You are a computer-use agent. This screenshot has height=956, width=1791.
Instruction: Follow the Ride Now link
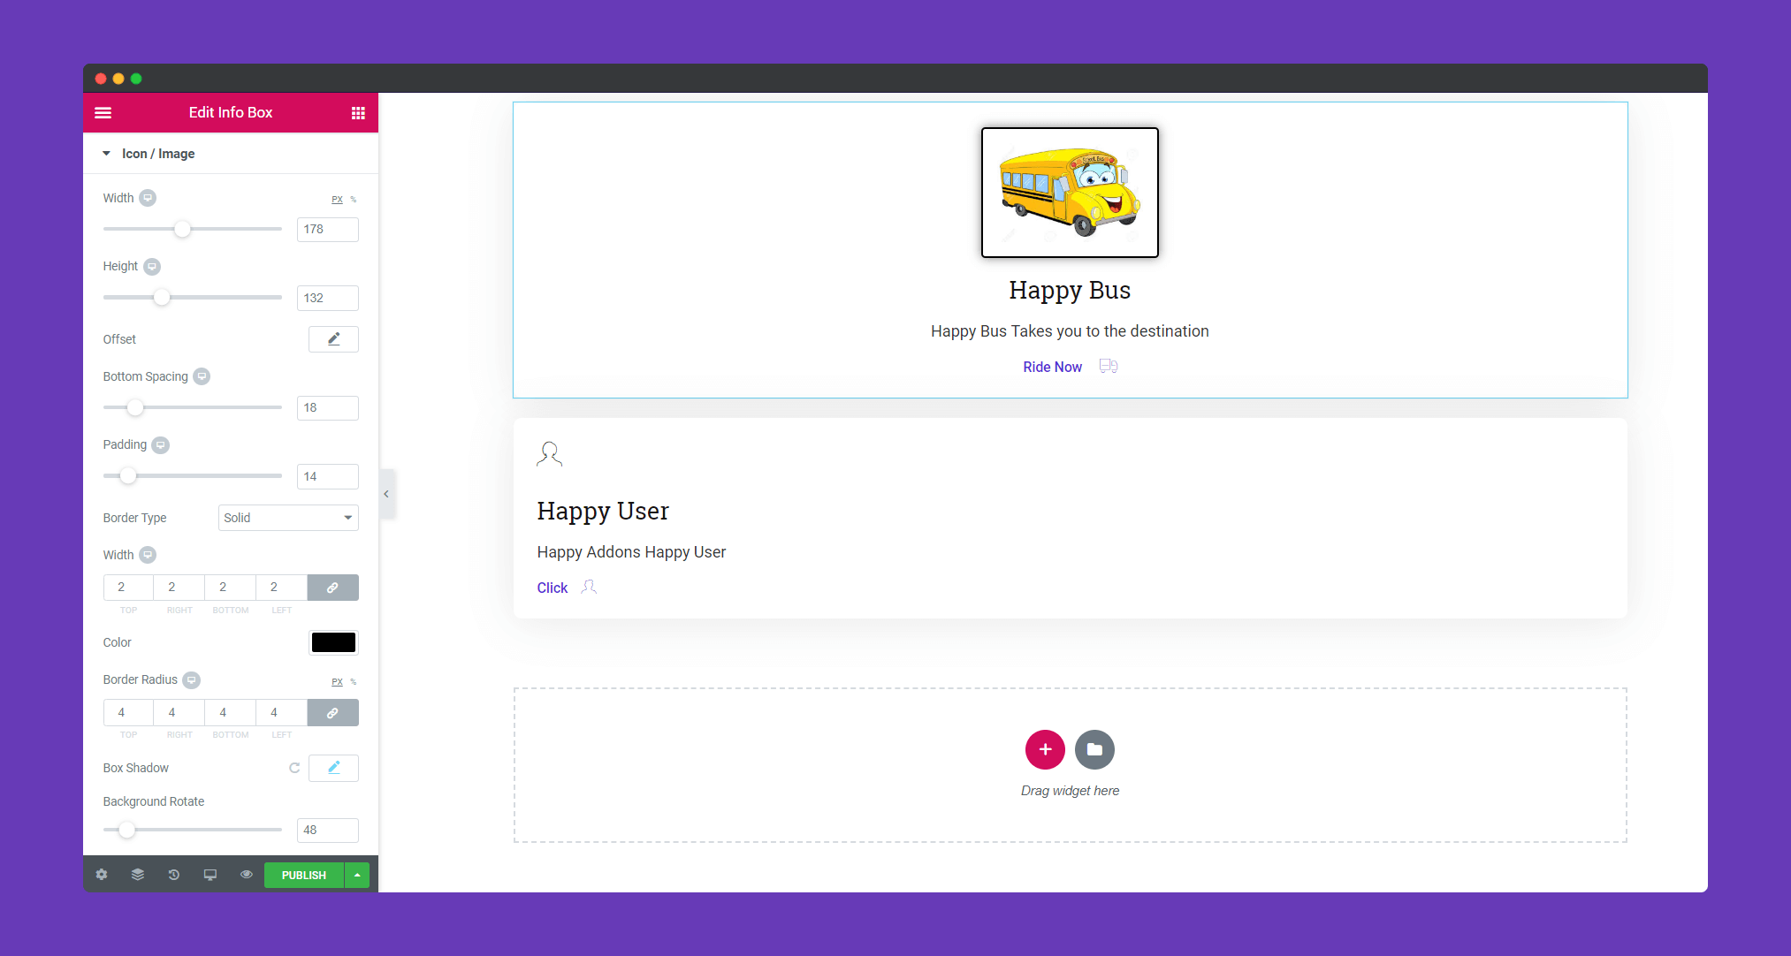pos(1052,367)
